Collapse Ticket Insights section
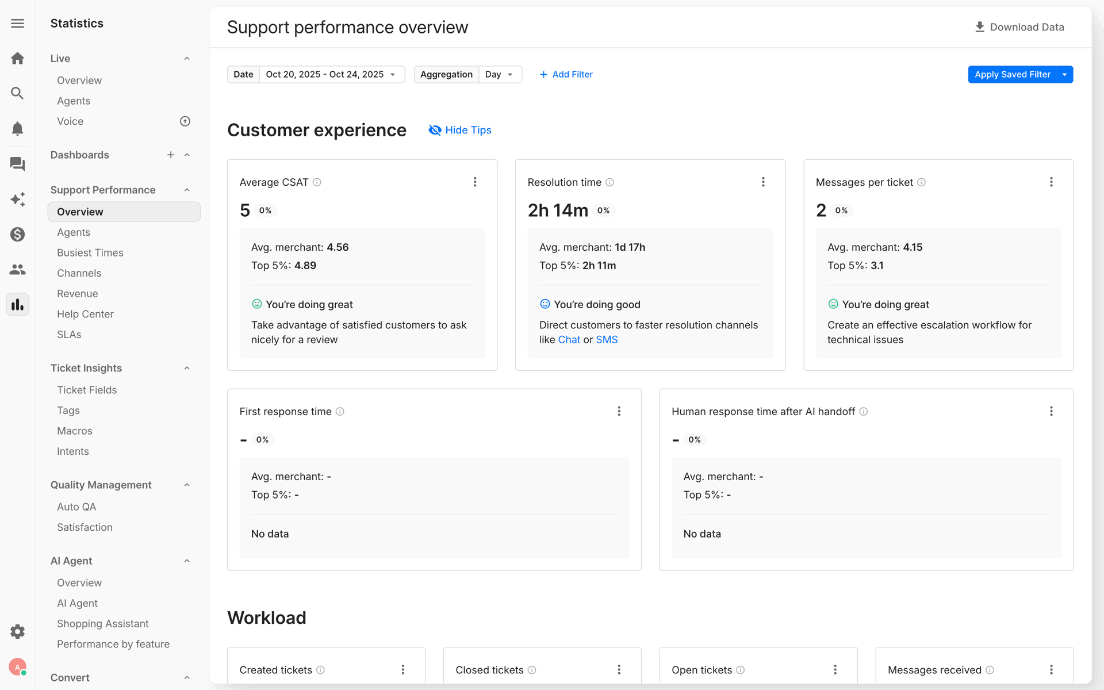 pyautogui.click(x=187, y=368)
